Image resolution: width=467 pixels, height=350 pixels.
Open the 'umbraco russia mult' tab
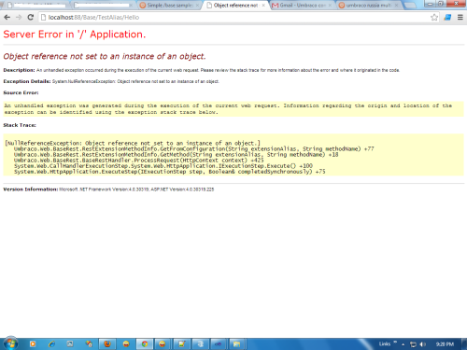(369, 6)
